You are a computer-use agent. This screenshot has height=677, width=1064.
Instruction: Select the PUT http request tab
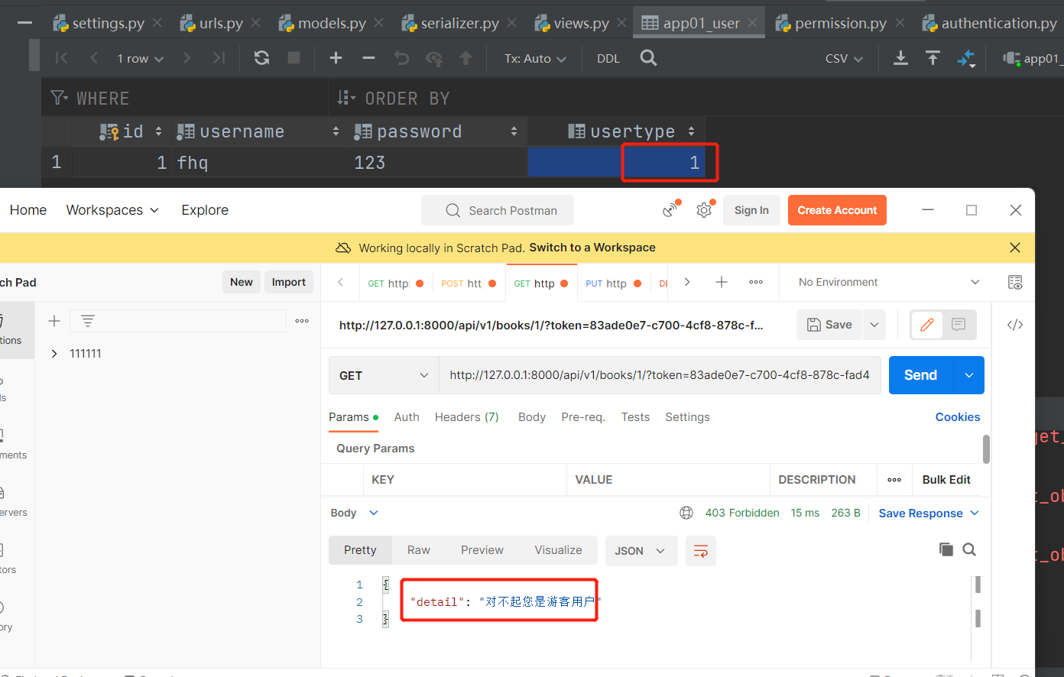tap(613, 283)
